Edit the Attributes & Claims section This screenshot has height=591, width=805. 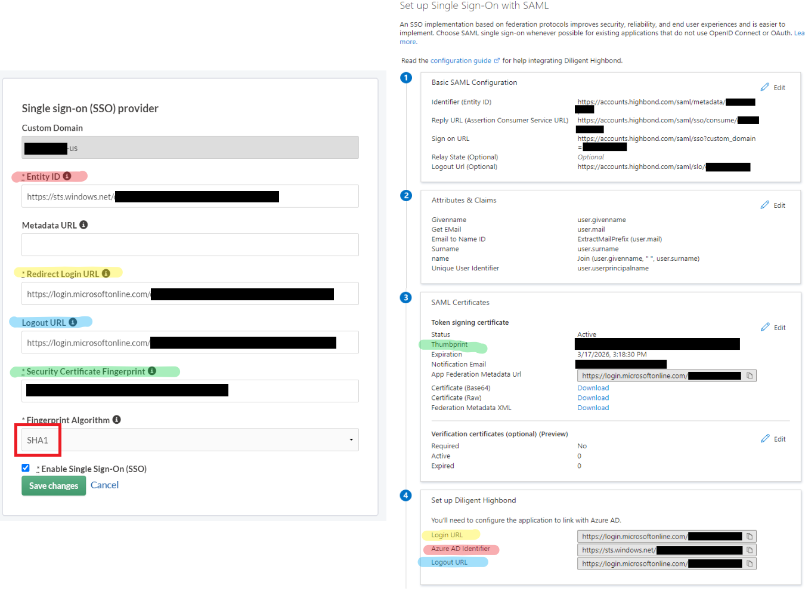tap(773, 205)
